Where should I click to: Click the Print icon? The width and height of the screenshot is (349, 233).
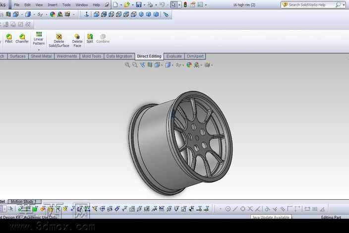pos(151,4)
